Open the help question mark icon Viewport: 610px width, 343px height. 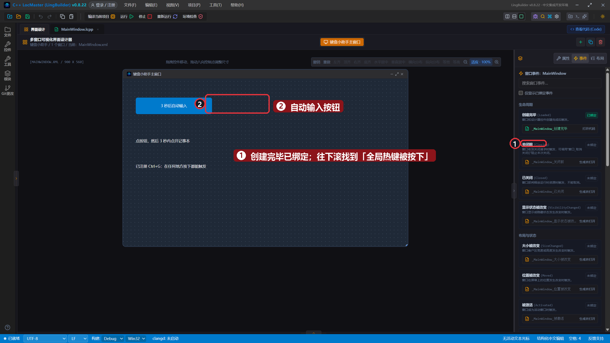coord(8,327)
